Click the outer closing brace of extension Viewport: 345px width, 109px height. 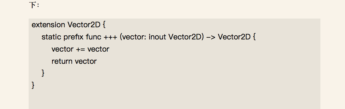(33, 85)
